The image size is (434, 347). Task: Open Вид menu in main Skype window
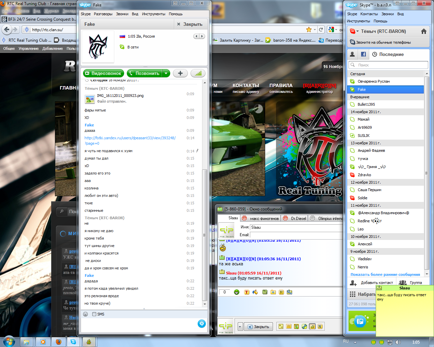coord(400,14)
